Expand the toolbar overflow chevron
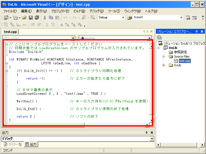Viewport: 206px width, 154px height. 203,17
